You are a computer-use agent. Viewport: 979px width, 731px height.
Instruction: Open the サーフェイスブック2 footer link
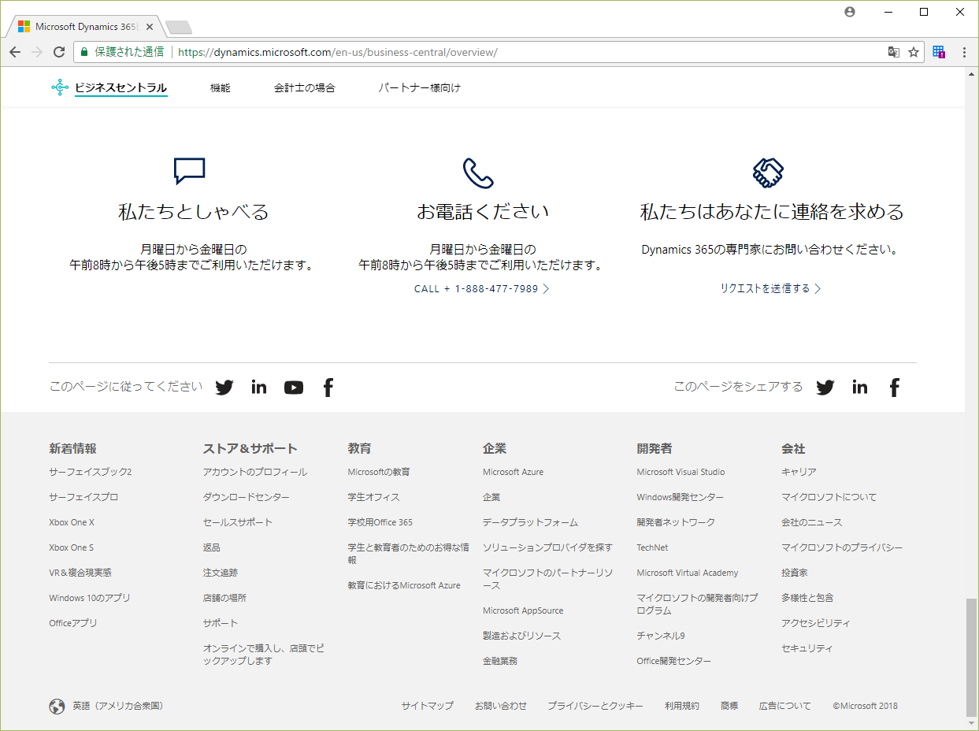90,472
